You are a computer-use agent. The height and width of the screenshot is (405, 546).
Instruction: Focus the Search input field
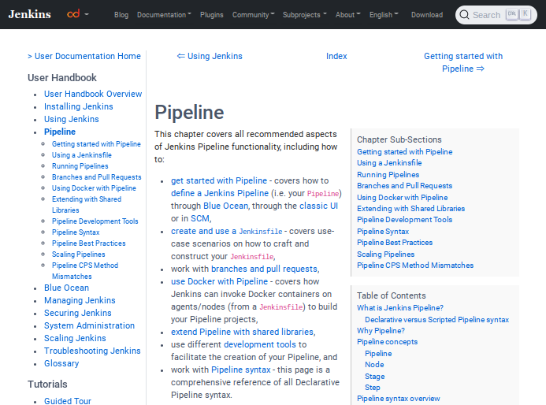(x=486, y=15)
